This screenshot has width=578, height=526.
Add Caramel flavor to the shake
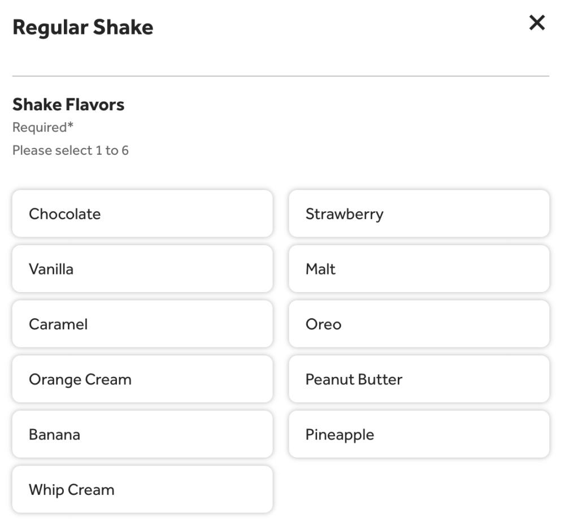tap(142, 324)
